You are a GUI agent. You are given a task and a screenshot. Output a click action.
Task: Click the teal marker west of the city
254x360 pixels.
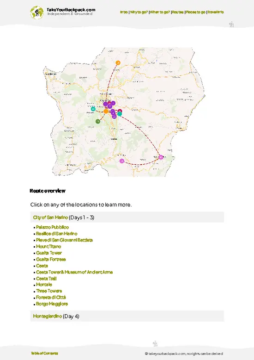pos(93,109)
